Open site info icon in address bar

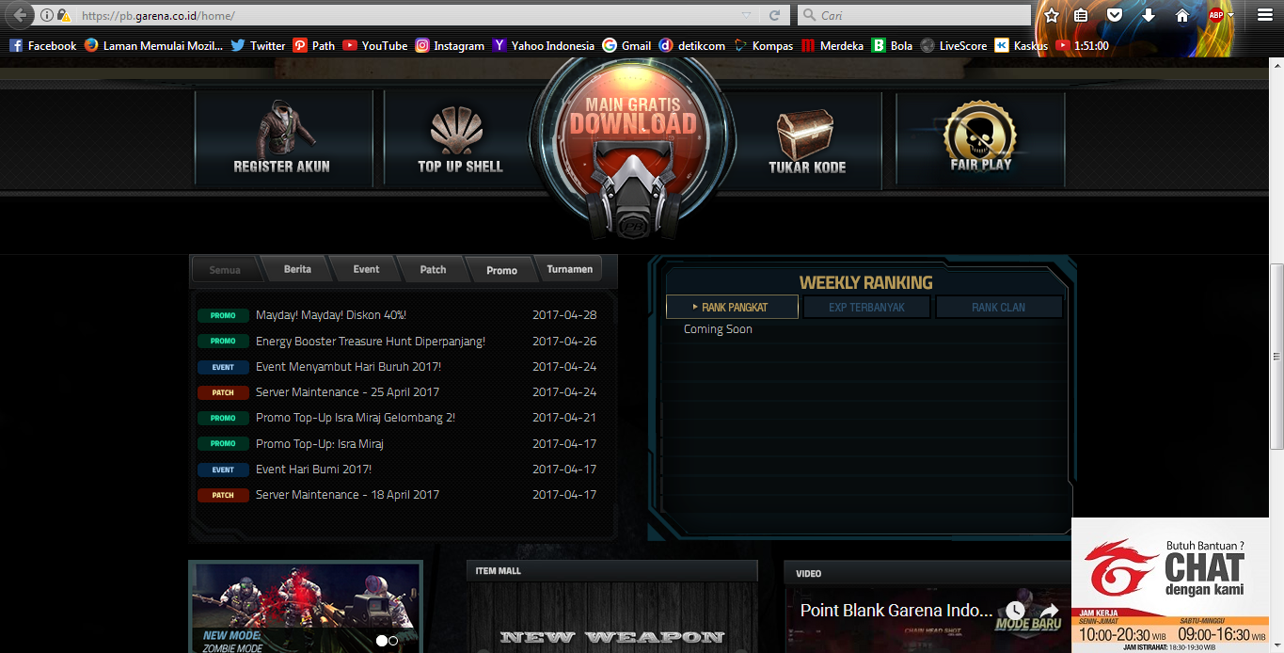(x=46, y=15)
